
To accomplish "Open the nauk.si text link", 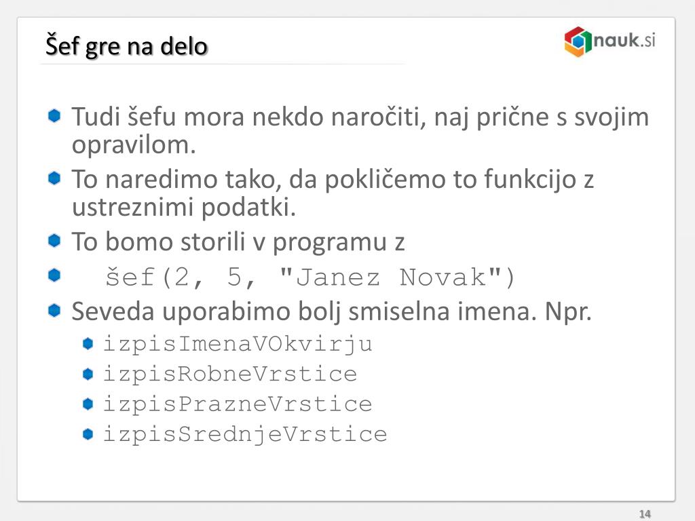I will tap(624, 40).
